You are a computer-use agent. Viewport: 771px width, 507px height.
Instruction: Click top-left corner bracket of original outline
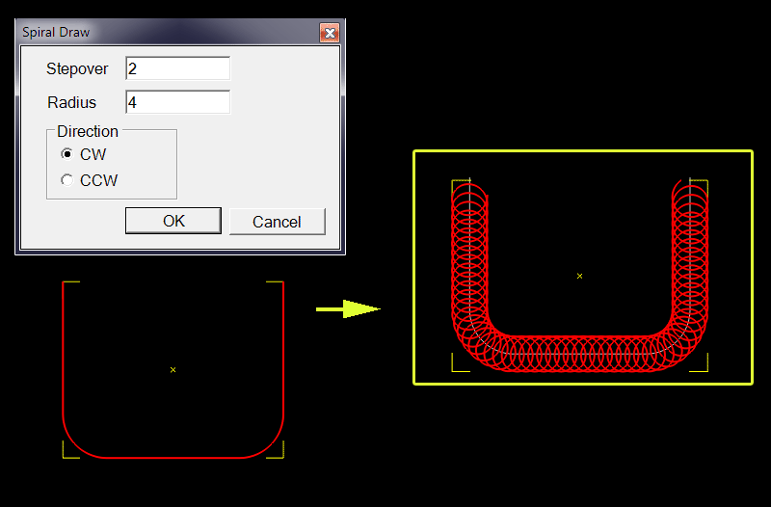point(67,283)
